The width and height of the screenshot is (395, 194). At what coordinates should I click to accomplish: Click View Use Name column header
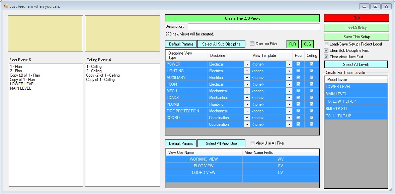point(204,153)
